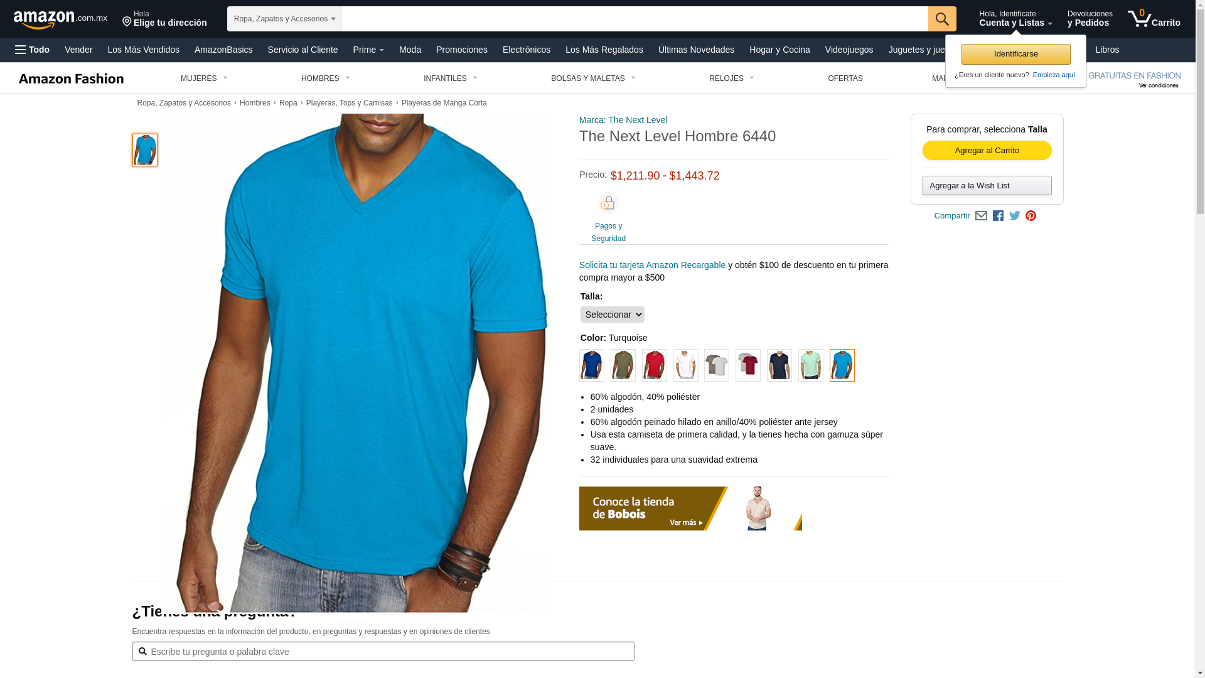
Task: Click the Identificarse sign-in button
Action: pos(1015,55)
